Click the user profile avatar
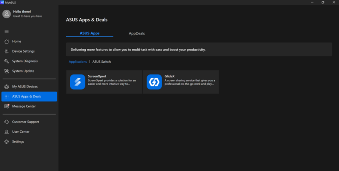The height and width of the screenshot is (171, 339). point(7,14)
